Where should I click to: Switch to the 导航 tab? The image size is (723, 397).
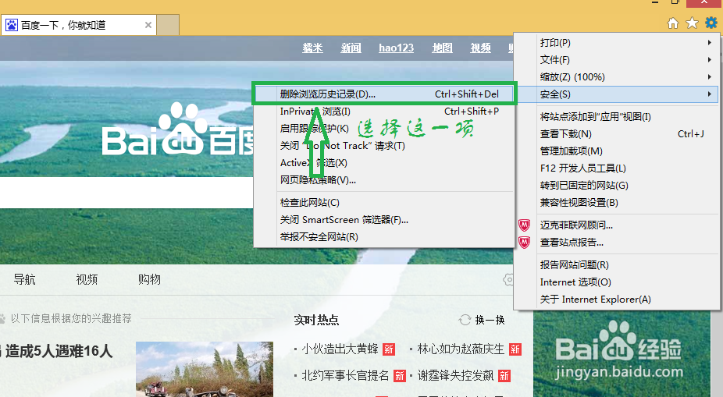[x=24, y=279]
